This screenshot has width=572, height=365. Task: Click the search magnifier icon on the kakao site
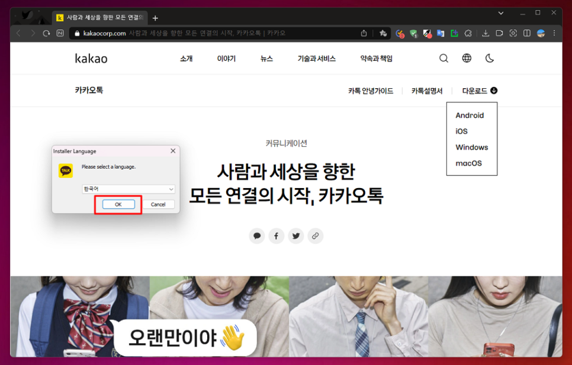coord(444,59)
